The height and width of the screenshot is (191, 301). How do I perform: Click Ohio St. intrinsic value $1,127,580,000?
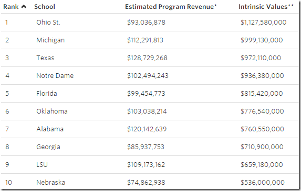264,23
